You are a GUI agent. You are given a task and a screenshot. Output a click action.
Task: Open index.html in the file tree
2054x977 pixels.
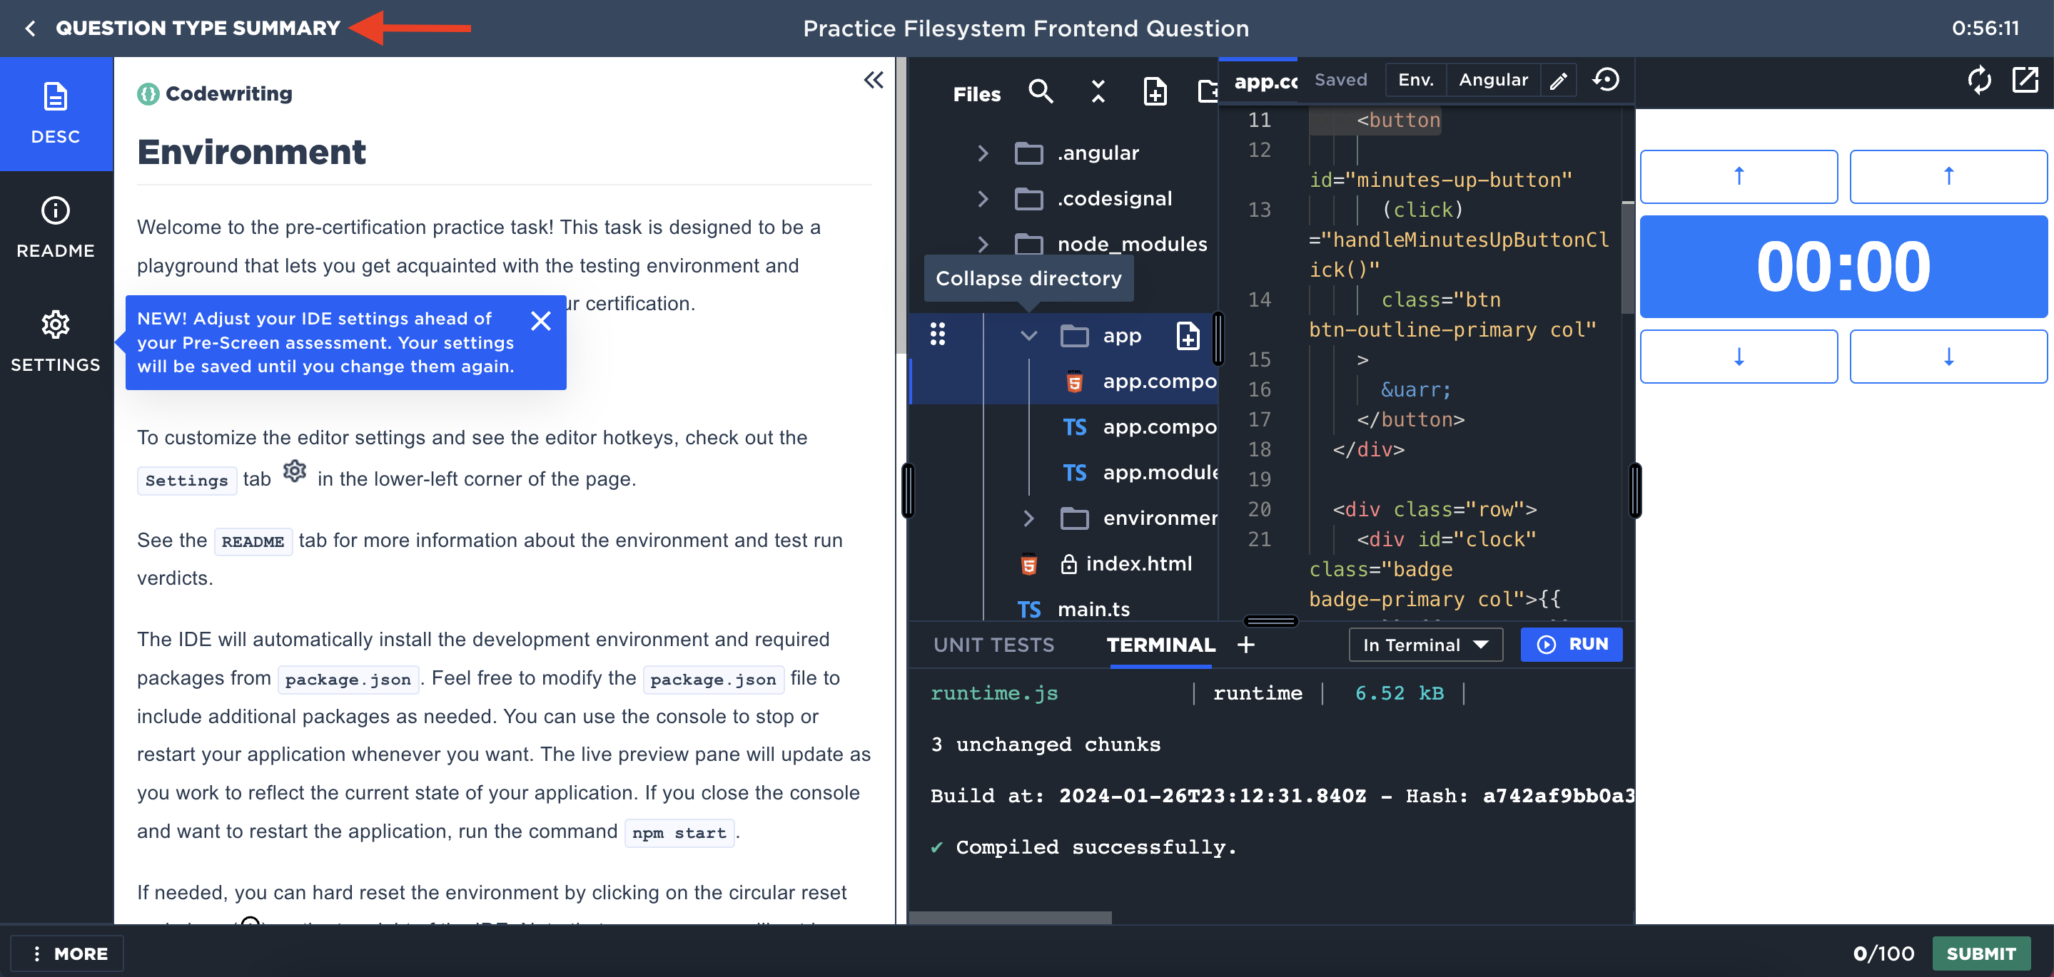coord(1138,563)
